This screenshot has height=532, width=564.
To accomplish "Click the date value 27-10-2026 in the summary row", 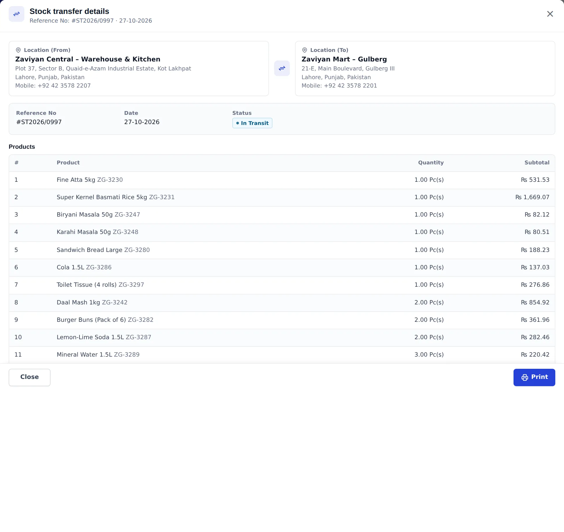I will tap(142, 122).
